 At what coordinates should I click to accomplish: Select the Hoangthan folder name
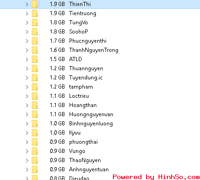tap(83, 105)
